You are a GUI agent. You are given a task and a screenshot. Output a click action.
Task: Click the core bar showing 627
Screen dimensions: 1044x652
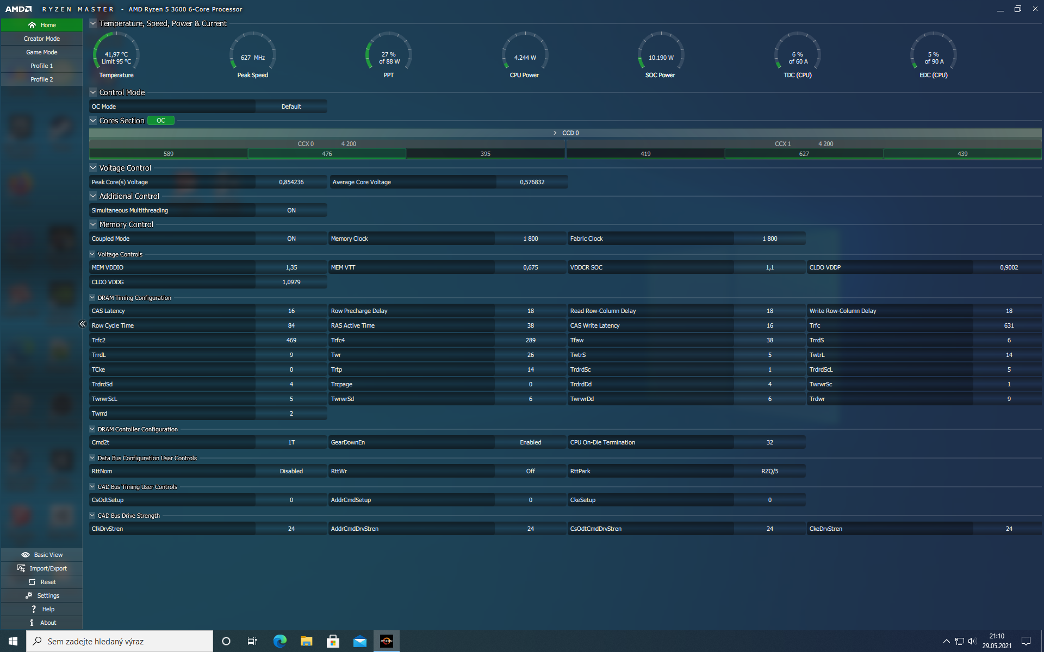(804, 154)
